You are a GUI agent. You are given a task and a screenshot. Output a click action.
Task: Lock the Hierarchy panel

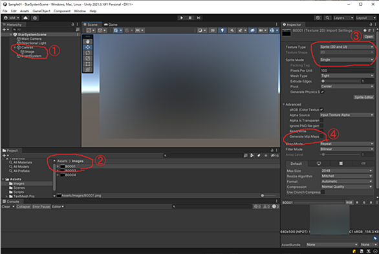point(72,25)
